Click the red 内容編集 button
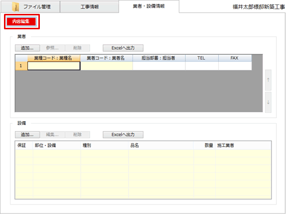The image size is (286, 214). coord(21,21)
